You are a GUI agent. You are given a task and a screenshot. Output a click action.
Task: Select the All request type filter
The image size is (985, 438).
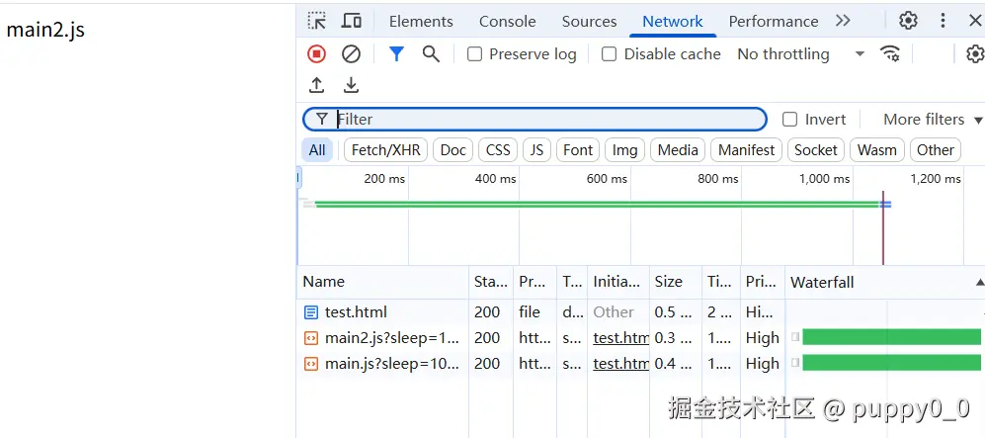(317, 150)
